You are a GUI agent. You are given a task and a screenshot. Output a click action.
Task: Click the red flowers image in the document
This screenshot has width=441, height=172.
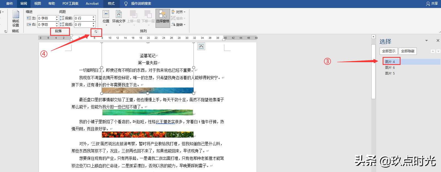click(148, 135)
